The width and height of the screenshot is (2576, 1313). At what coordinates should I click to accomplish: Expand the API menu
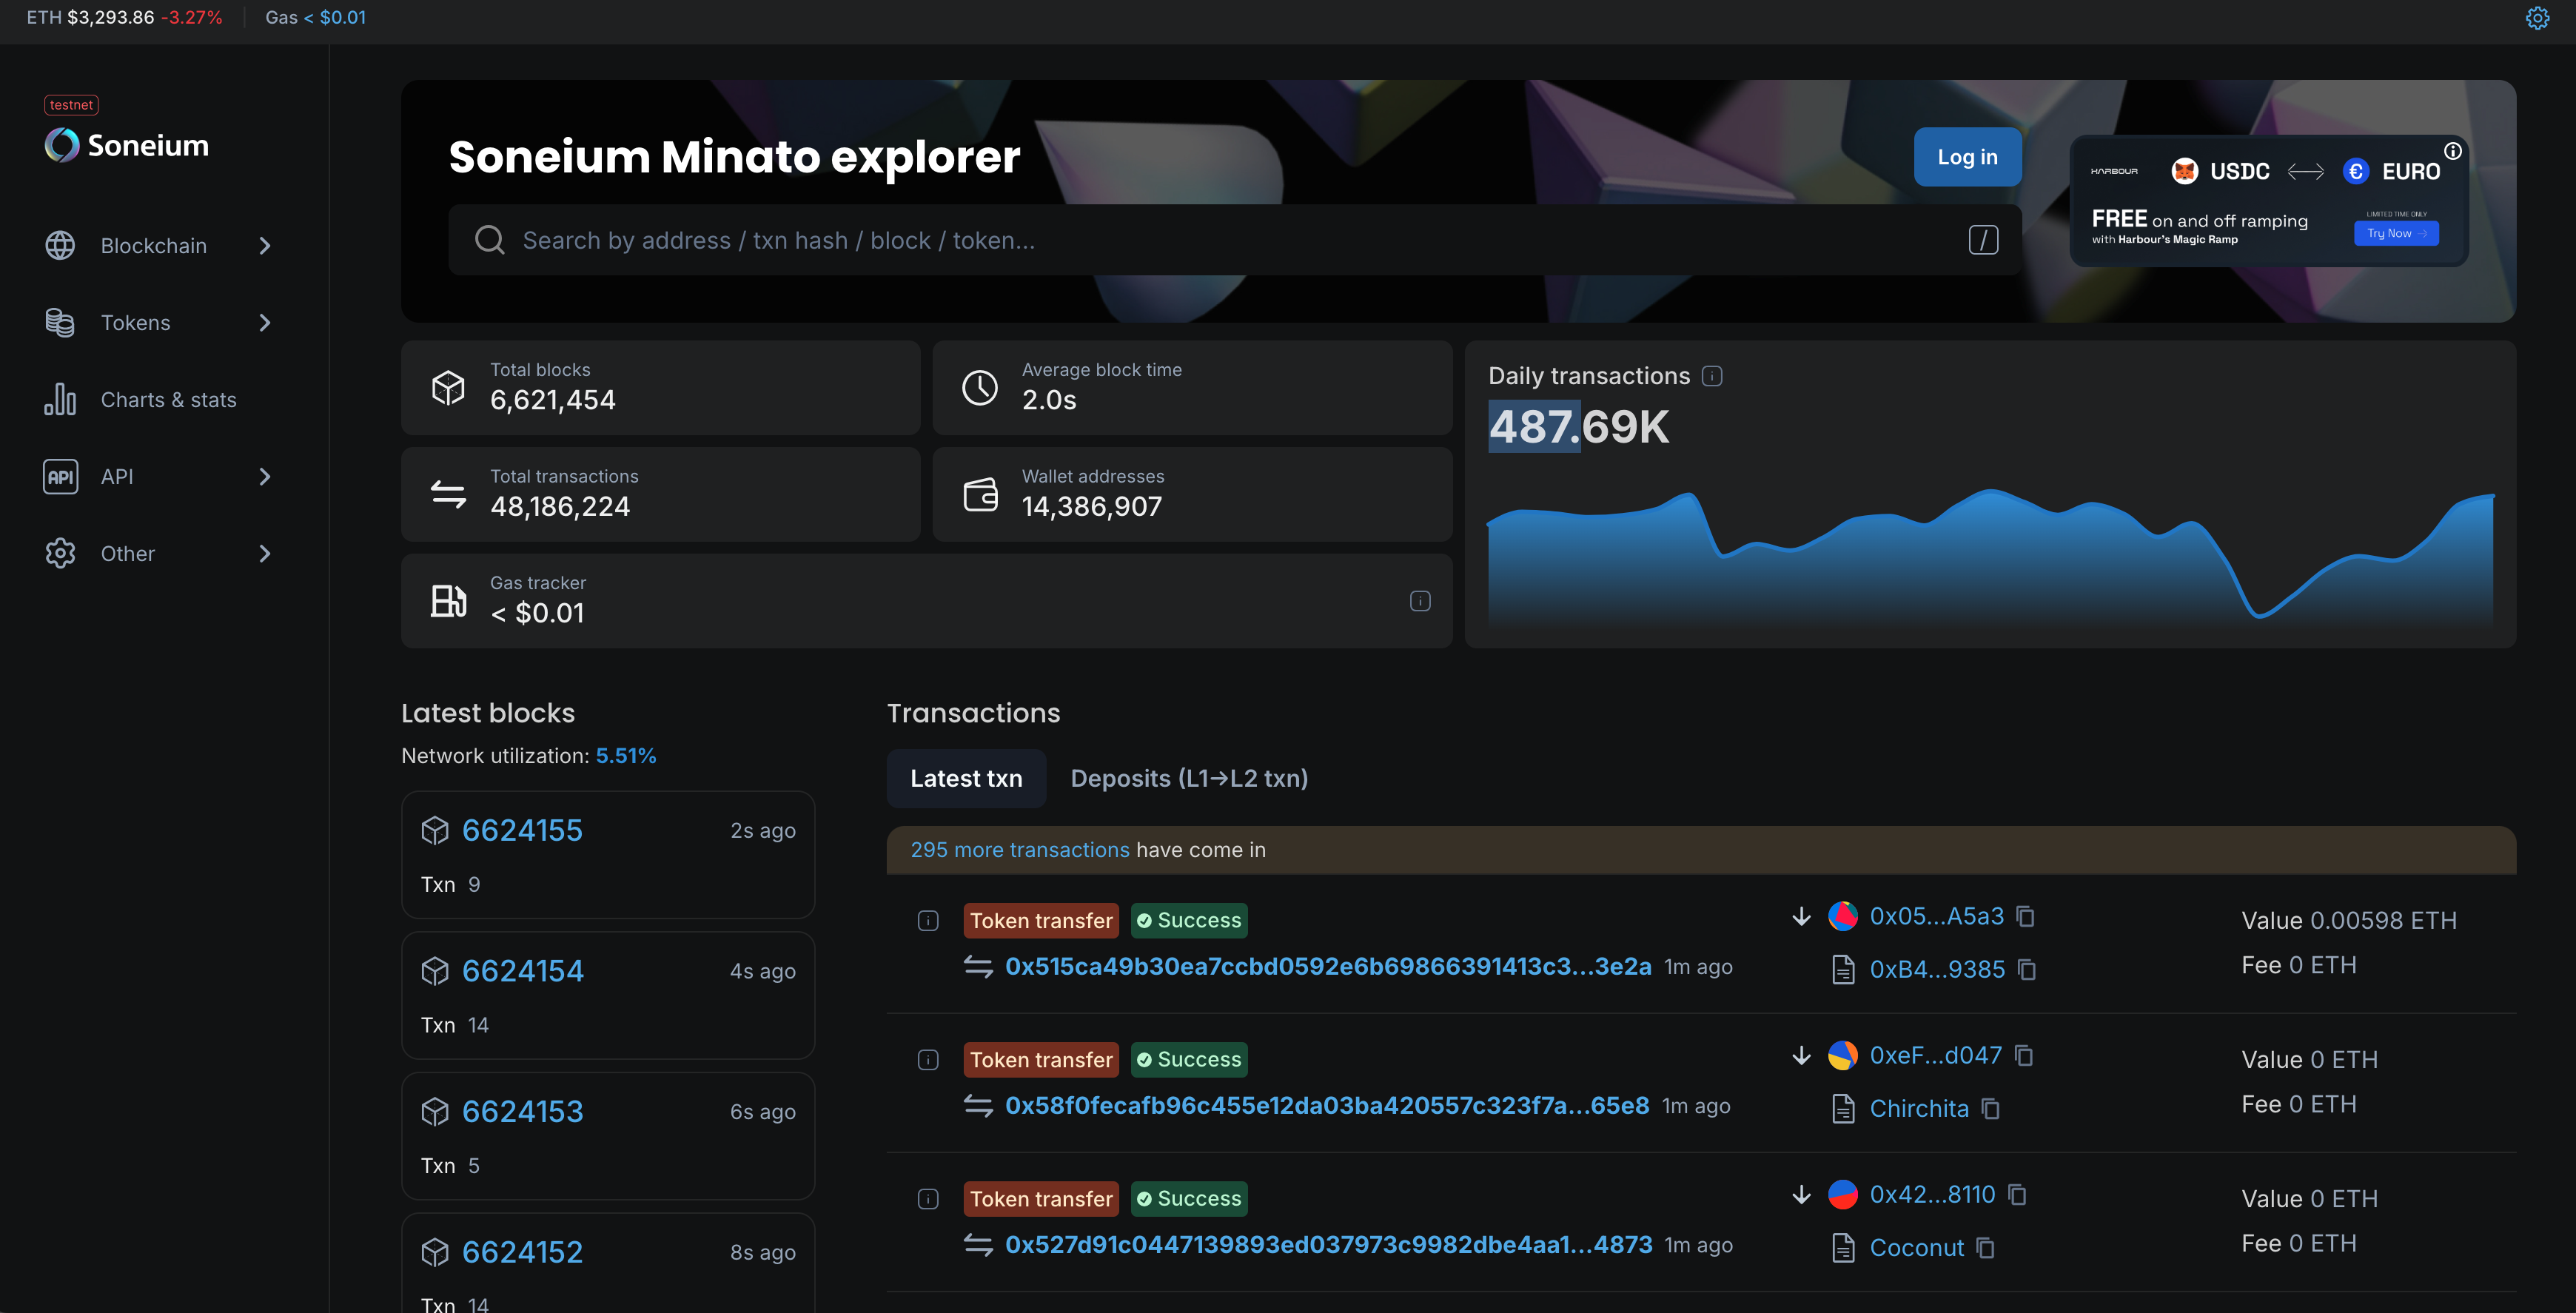117,477
